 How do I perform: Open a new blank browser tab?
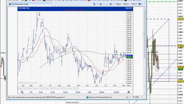pos(53,4)
